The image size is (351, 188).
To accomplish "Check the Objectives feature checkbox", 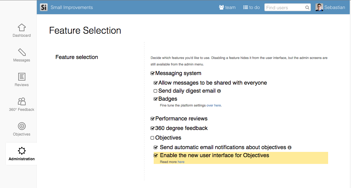I will (152, 137).
